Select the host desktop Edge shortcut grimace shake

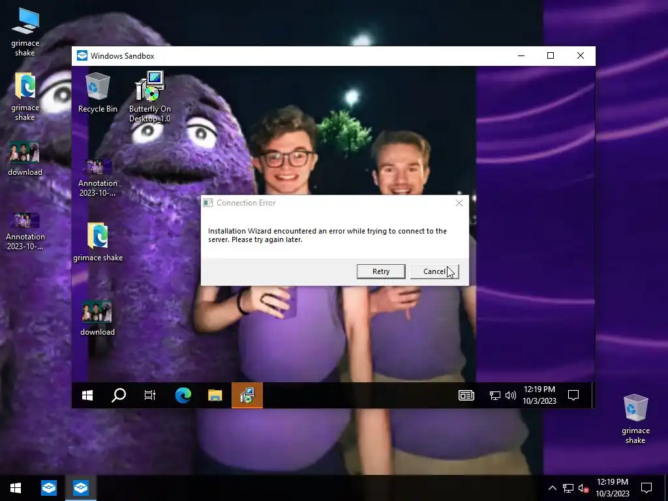(x=25, y=97)
